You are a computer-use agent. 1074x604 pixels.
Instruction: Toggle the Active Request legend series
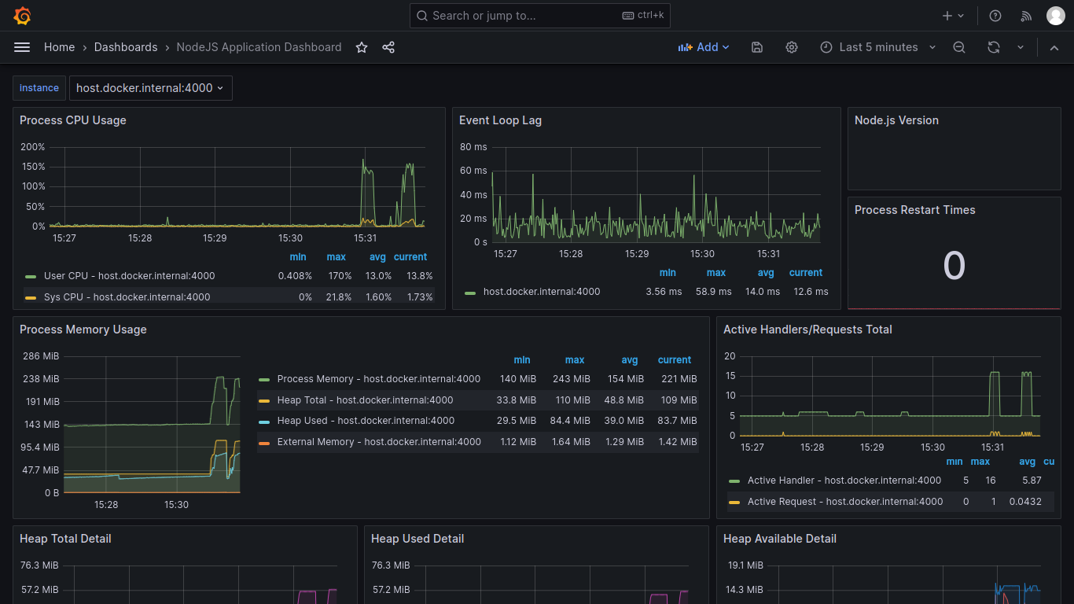845,502
